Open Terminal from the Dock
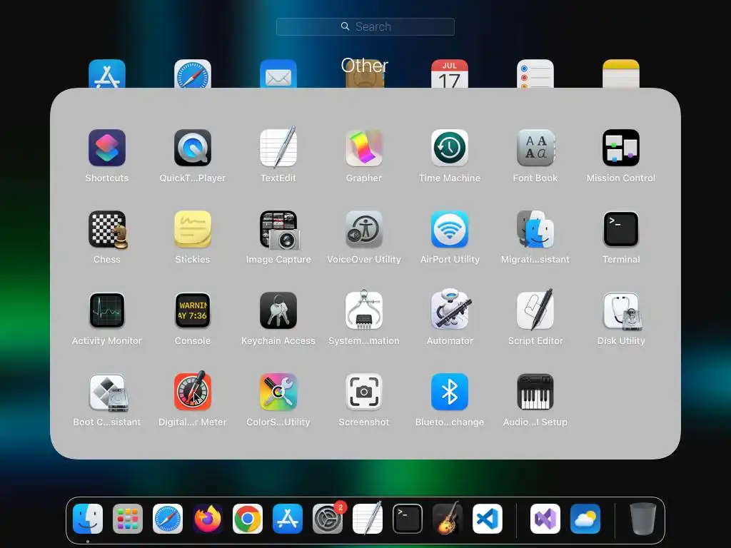 (408, 519)
